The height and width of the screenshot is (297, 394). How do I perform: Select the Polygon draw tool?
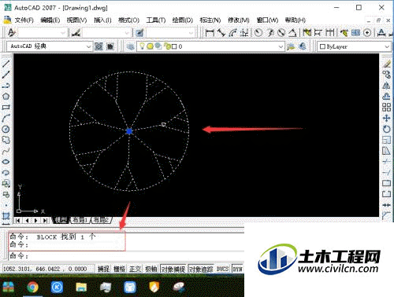[6, 97]
